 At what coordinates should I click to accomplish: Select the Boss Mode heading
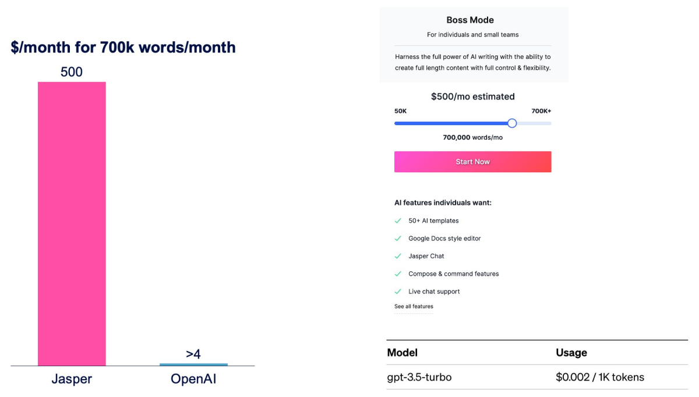tap(470, 20)
